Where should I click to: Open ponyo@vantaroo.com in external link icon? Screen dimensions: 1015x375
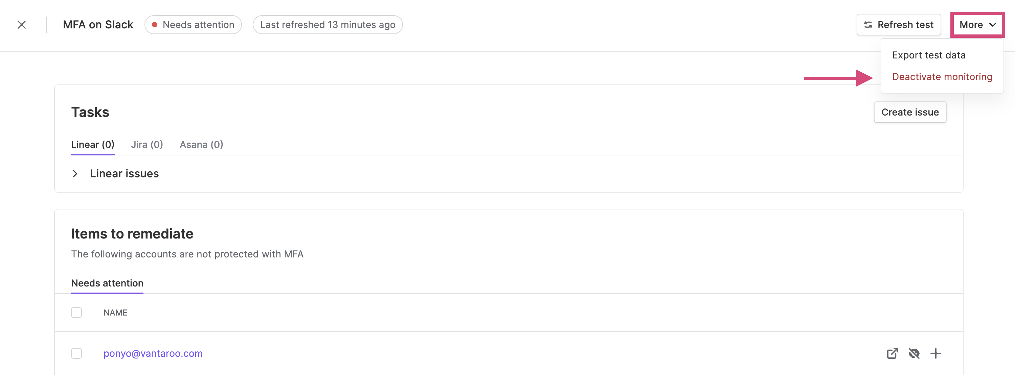coord(892,353)
